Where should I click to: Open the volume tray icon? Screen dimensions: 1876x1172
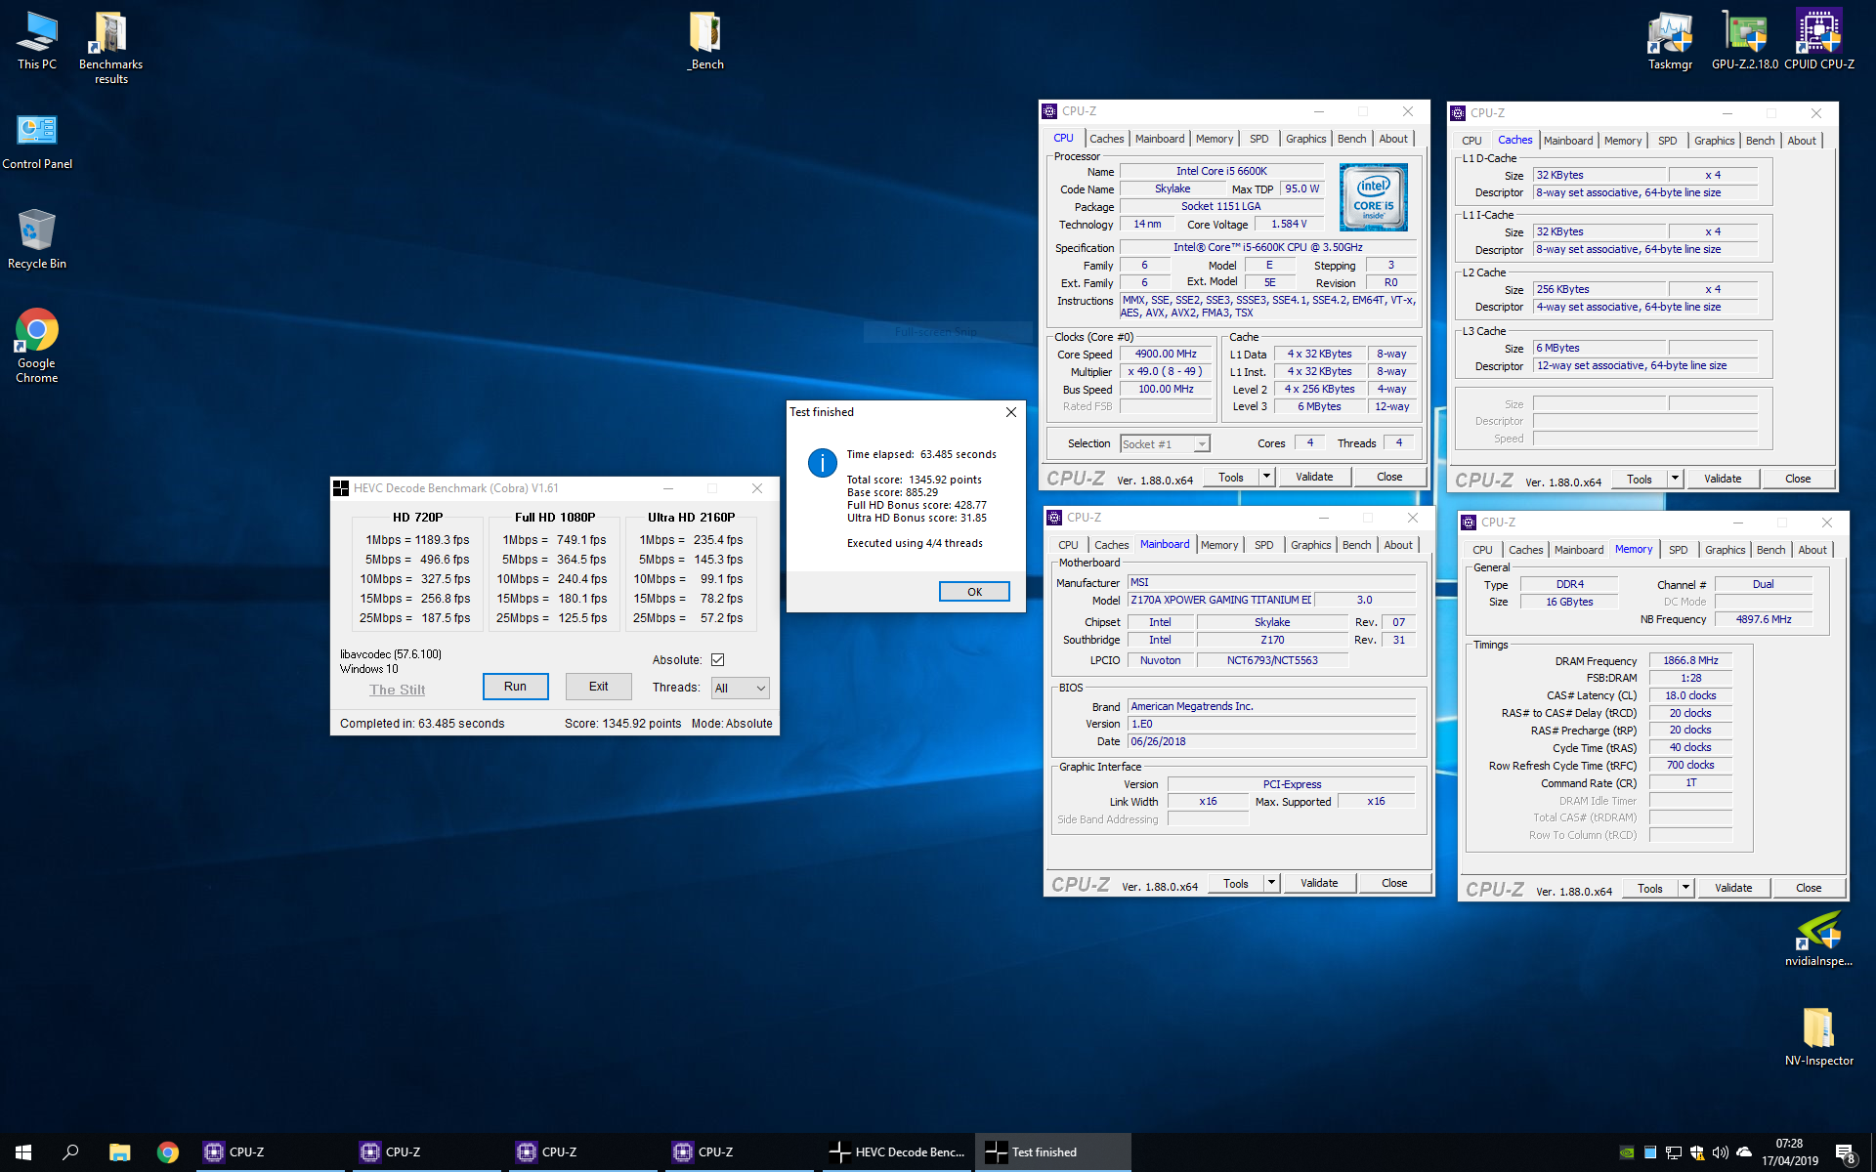click(x=1720, y=1152)
